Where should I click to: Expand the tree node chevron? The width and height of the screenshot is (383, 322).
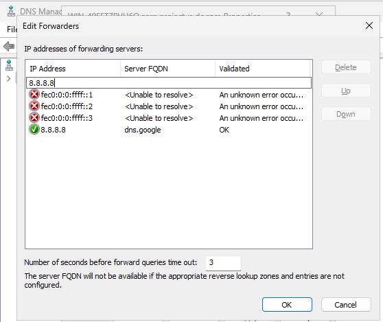pyautogui.click(x=9, y=79)
